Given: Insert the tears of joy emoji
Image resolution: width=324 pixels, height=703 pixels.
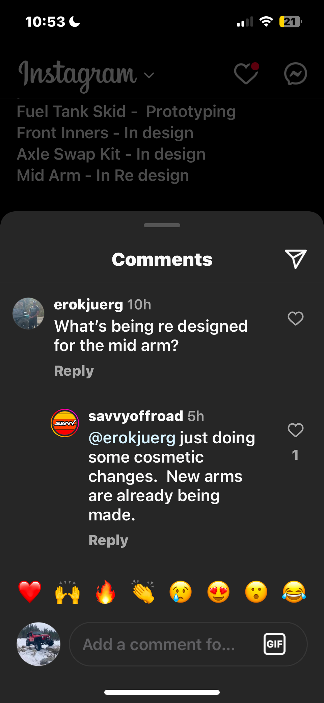Looking at the screenshot, I should [294, 592].
